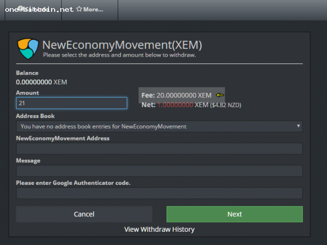Click the NewEconomyMovement(XEM) heading

pyautogui.click(x=122, y=45)
